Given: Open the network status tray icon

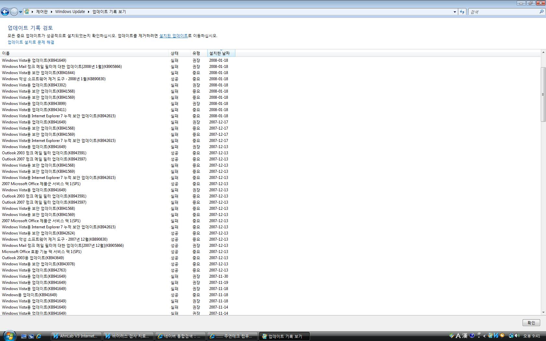Looking at the screenshot, I should click(511, 336).
